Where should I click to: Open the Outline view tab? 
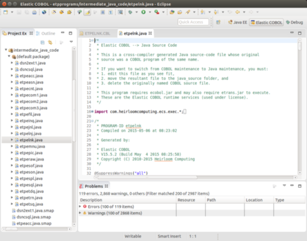[46, 33]
